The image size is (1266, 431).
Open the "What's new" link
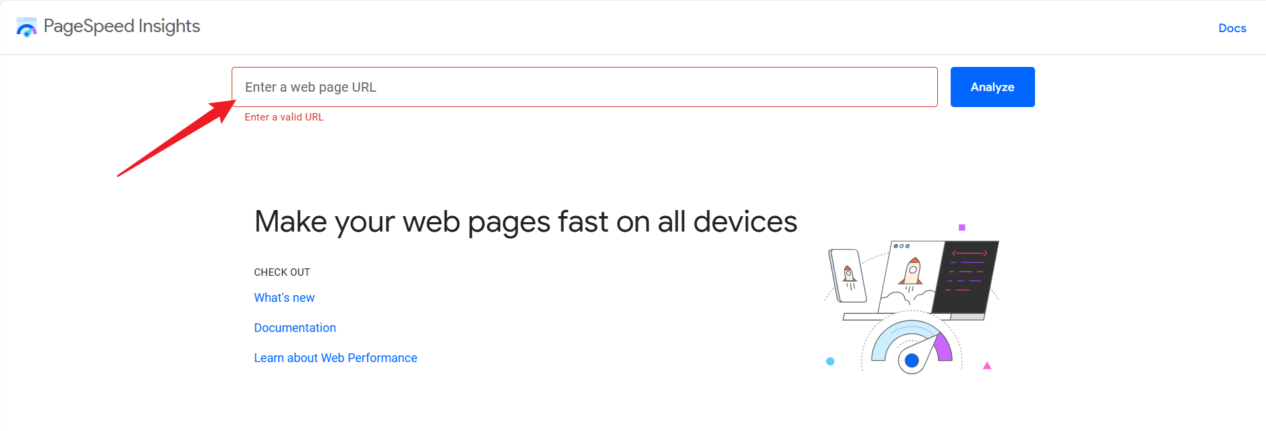pyautogui.click(x=284, y=297)
